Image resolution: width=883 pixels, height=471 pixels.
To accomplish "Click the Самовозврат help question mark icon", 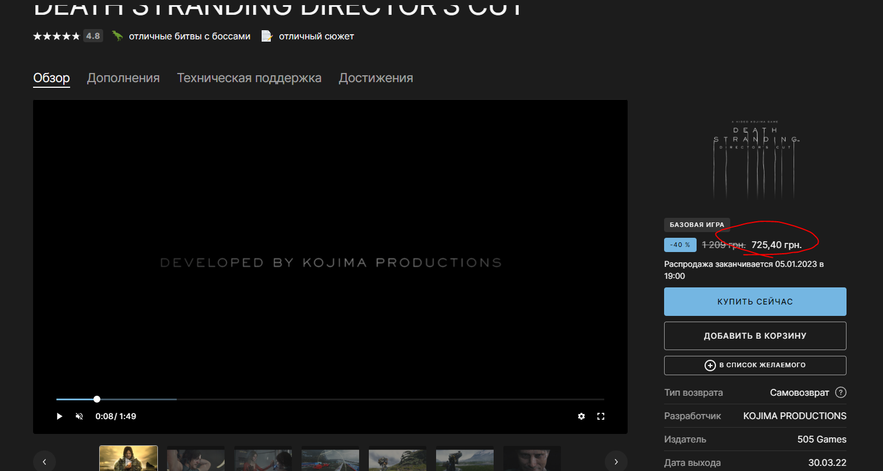I will (841, 392).
